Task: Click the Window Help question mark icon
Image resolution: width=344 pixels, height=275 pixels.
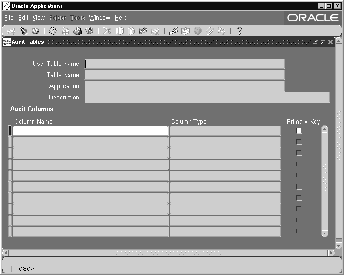Action: click(240, 31)
